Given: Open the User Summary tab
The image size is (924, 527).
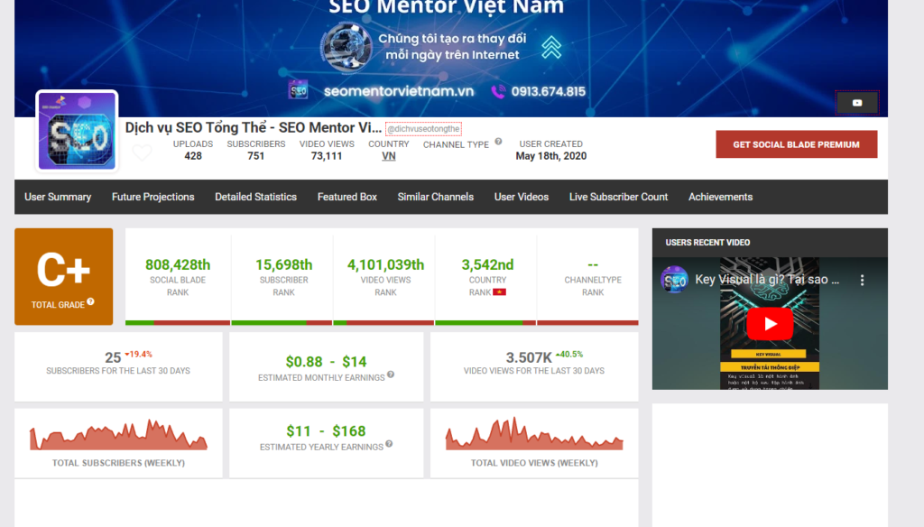Looking at the screenshot, I should pos(58,197).
